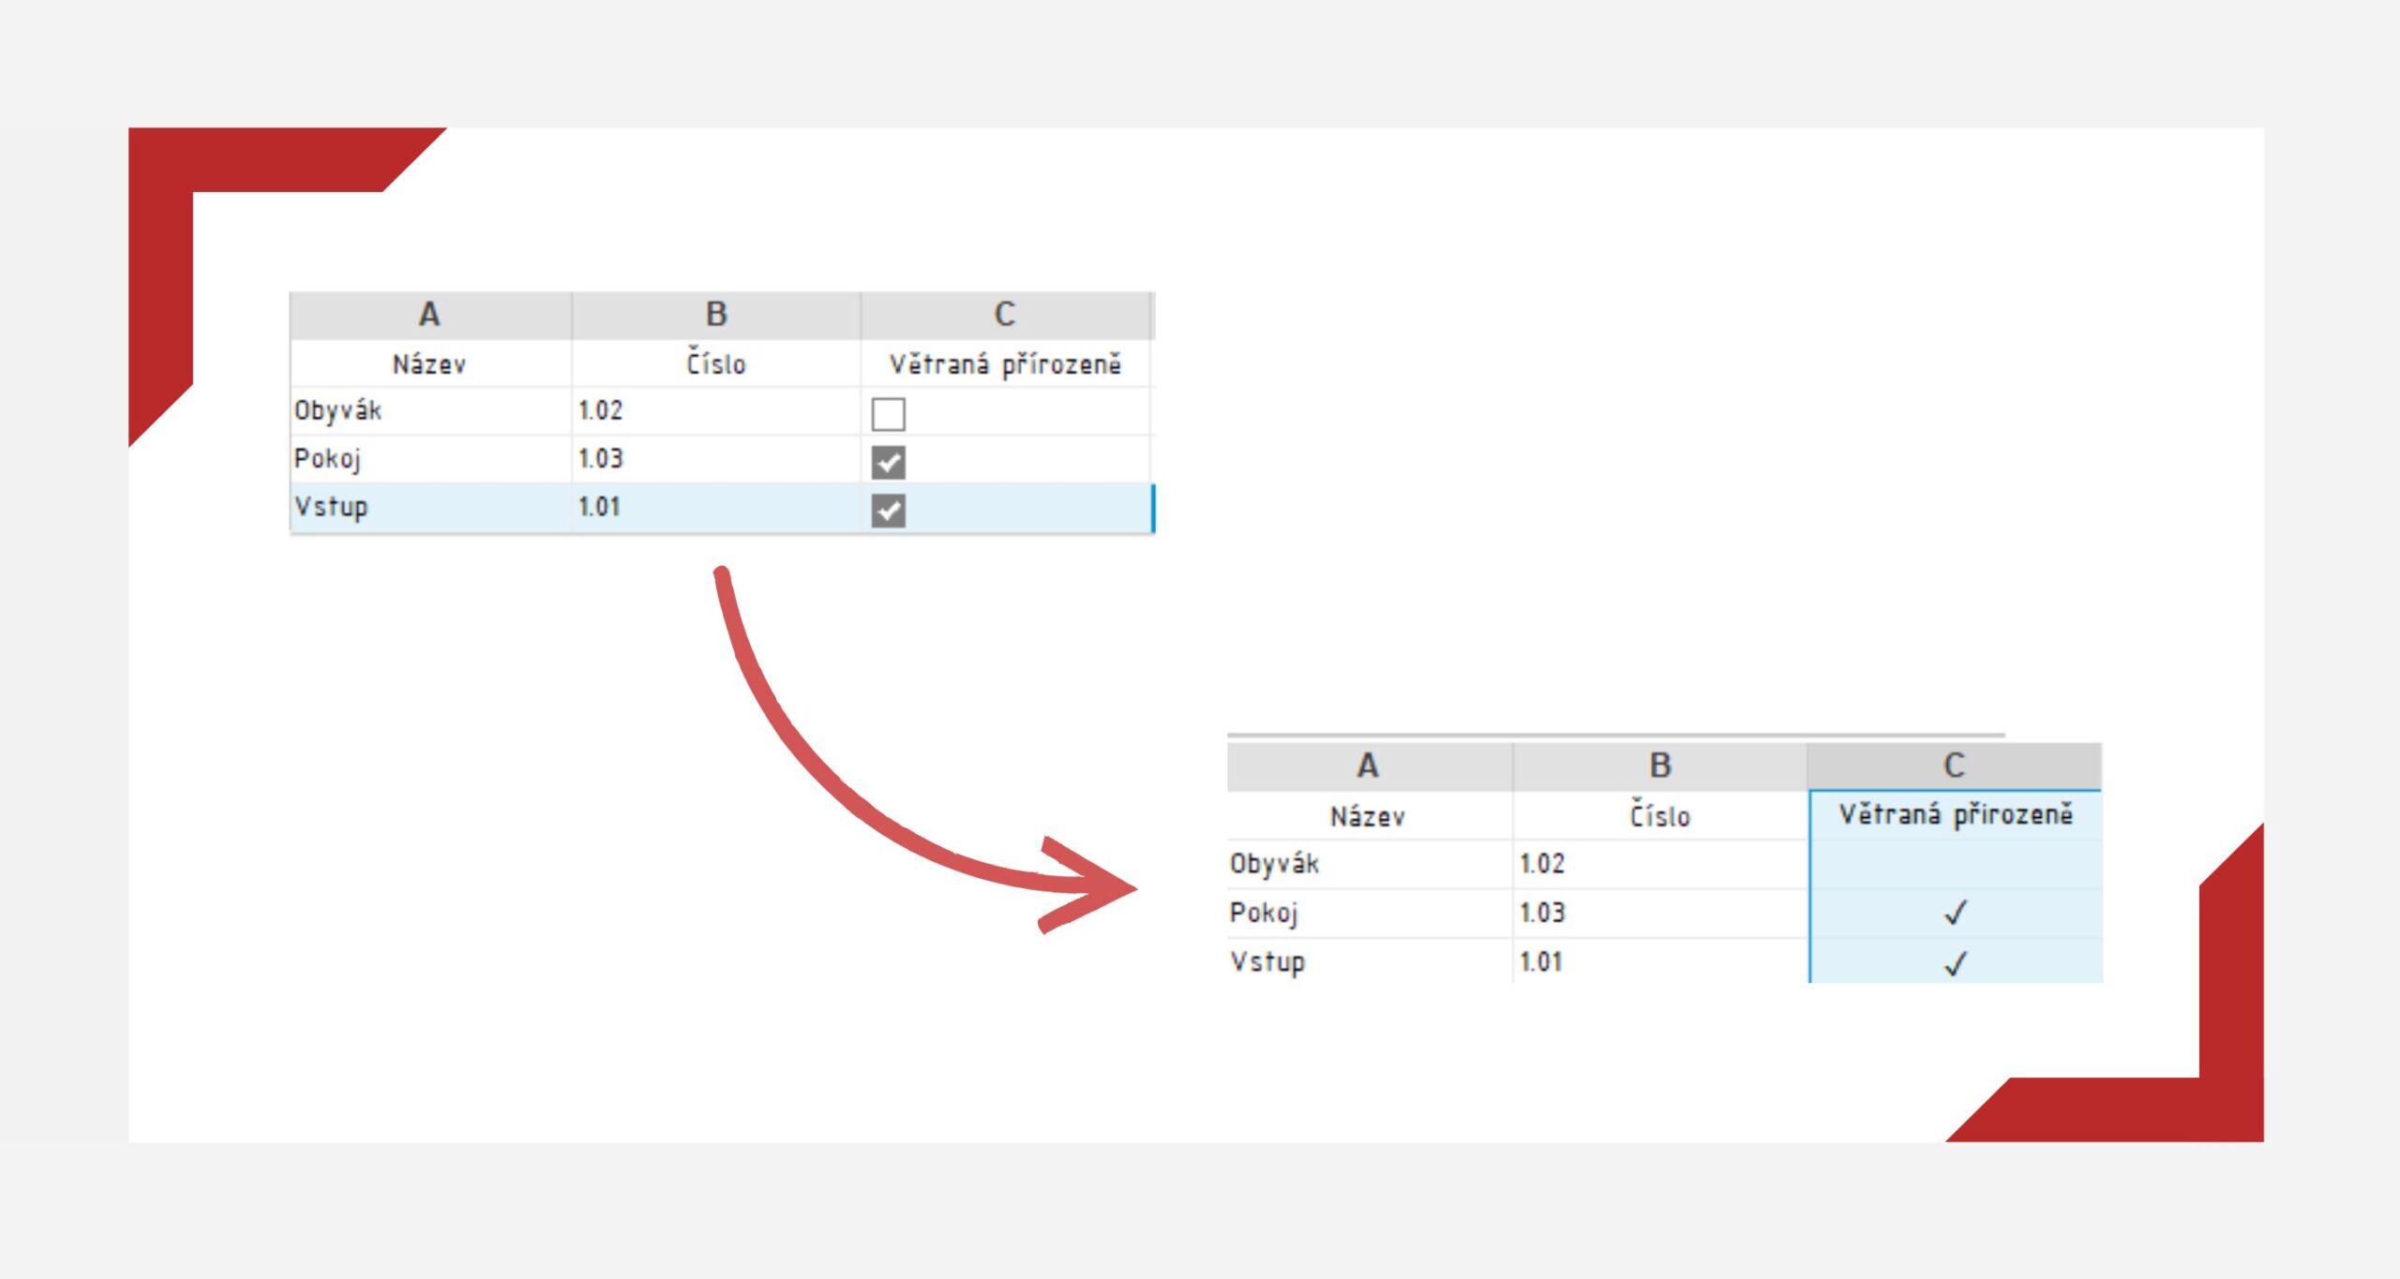Select column B header in the checkbox table

[x=716, y=315]
